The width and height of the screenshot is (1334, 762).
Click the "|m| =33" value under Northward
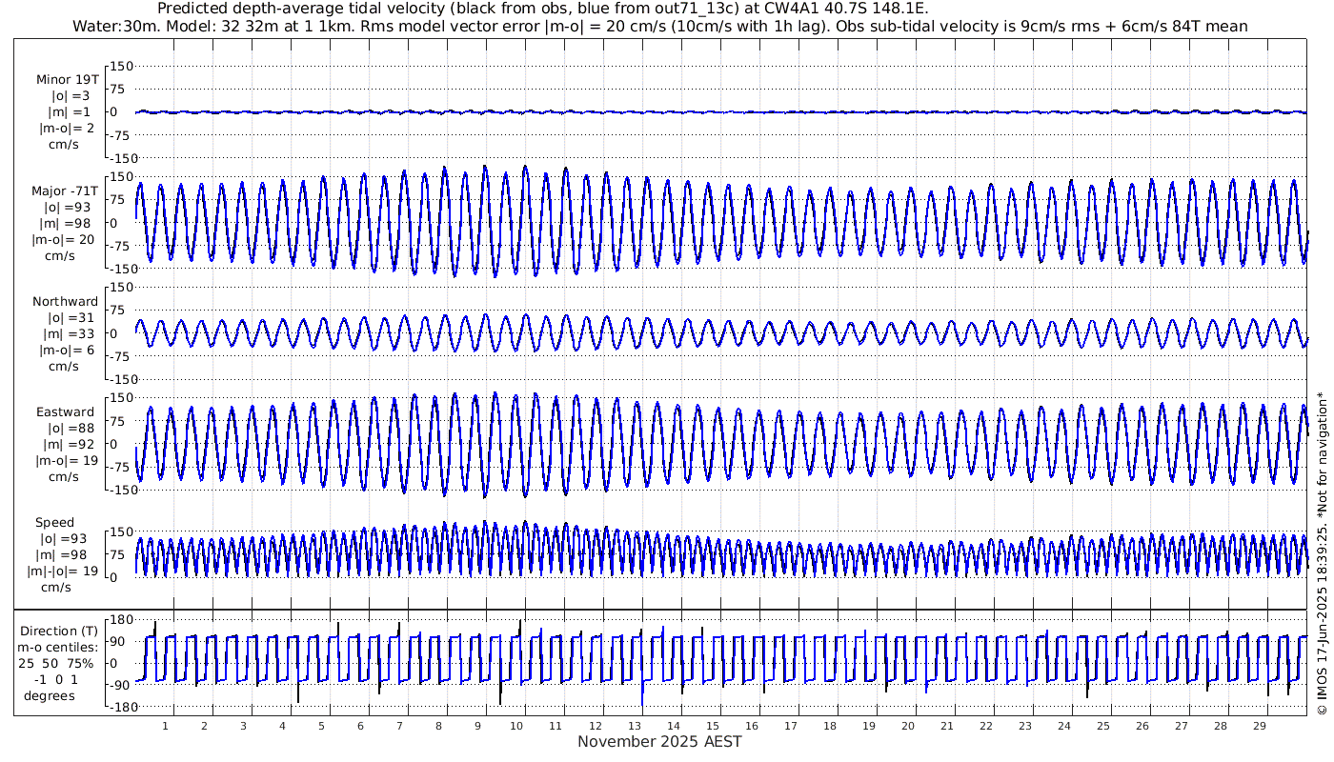65,334
